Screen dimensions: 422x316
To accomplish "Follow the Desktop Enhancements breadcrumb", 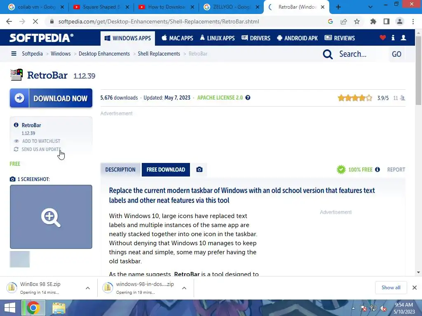I will click(104, 54).
